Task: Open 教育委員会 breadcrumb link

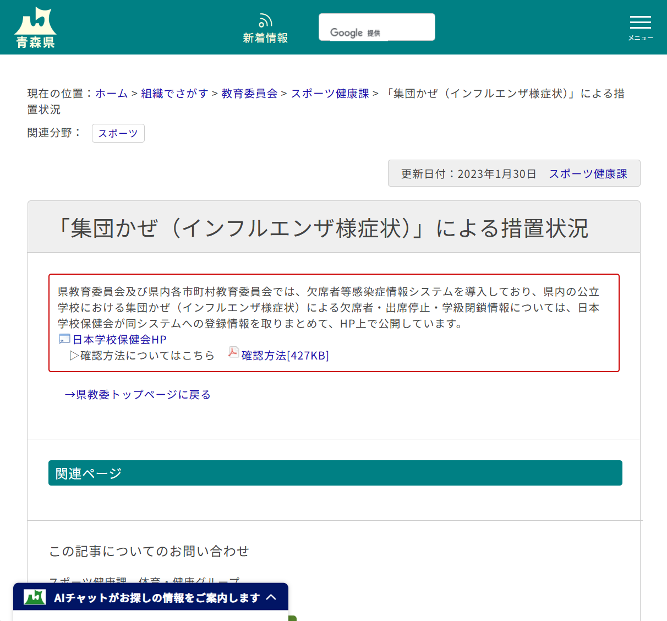Action: click(x=249, y=94)
